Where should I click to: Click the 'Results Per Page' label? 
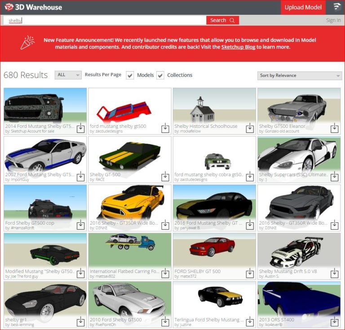(x=103, y=75)
